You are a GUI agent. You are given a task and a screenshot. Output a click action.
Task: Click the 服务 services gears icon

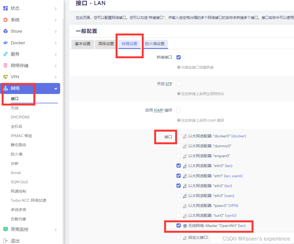click(6, 54)
